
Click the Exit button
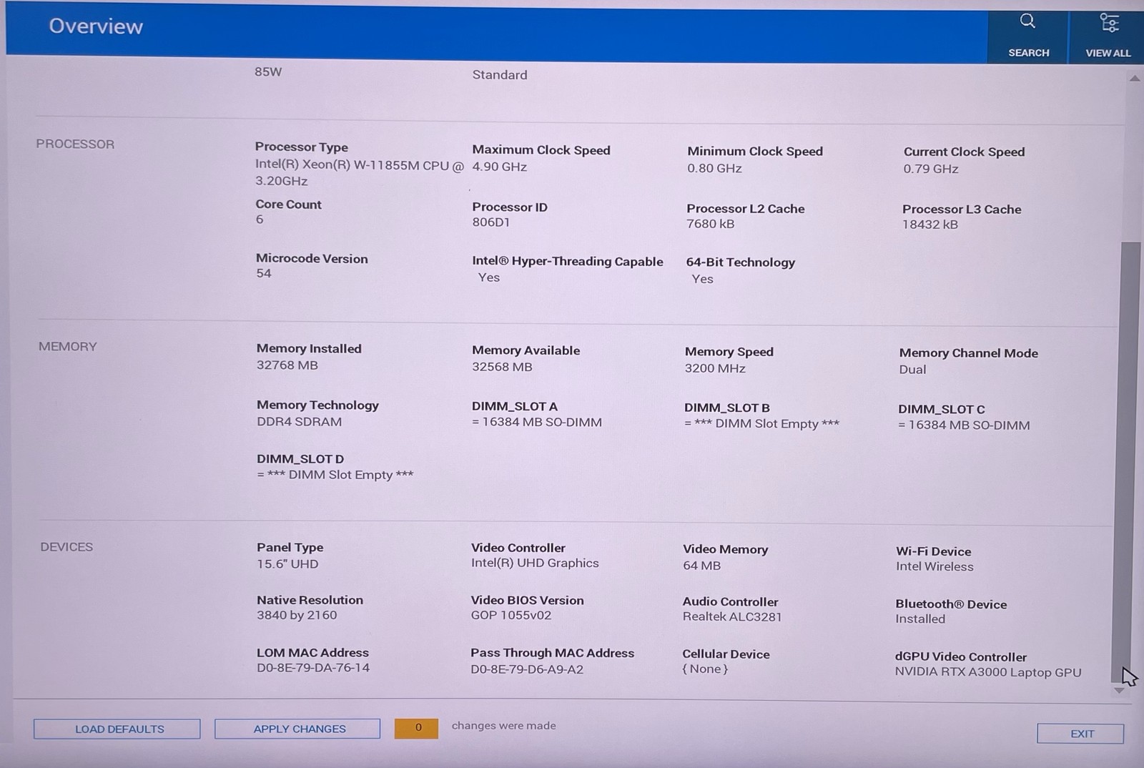pos(1080,734)
